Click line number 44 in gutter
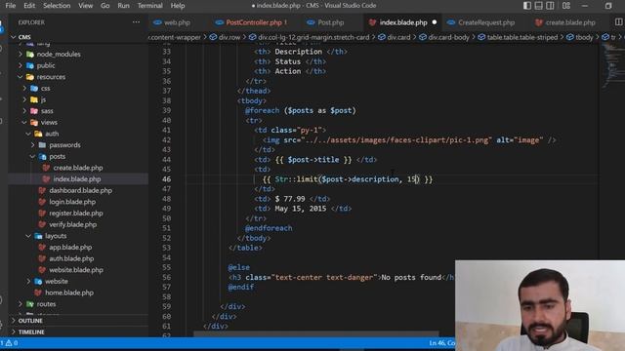This screenshot has width=625, height=351. click(166, 160)
